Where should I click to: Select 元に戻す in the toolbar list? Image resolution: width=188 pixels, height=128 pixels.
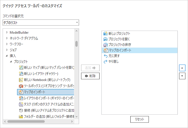[114, 56]
